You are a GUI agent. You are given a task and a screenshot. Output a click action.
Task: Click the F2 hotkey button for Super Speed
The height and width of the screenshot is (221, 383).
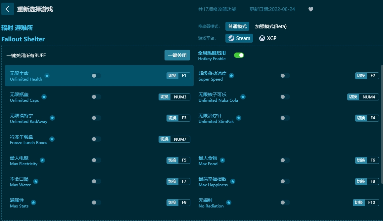[x=367, y=76]
